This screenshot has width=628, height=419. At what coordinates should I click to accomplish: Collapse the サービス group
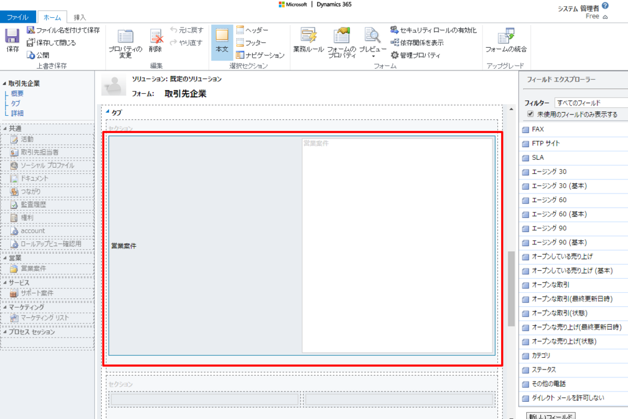pyautogui.click(x=5, y=282)
